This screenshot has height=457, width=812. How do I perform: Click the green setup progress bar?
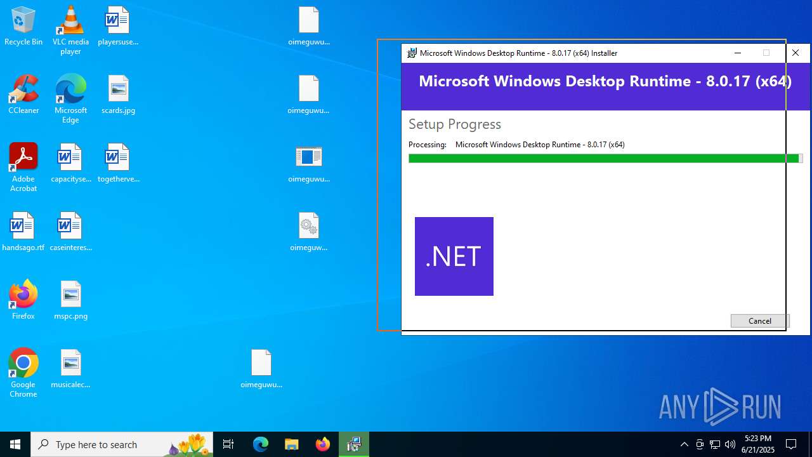point(605,159)
